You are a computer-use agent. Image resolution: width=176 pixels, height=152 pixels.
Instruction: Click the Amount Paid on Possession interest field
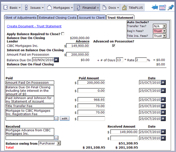pos(78,54)
